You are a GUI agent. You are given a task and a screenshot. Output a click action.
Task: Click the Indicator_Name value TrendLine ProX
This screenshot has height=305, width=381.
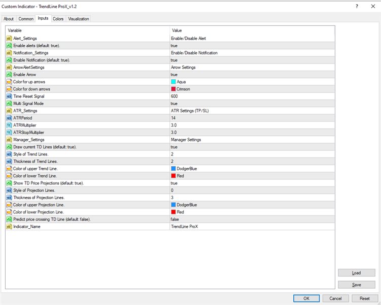click(x=185, y=227)
